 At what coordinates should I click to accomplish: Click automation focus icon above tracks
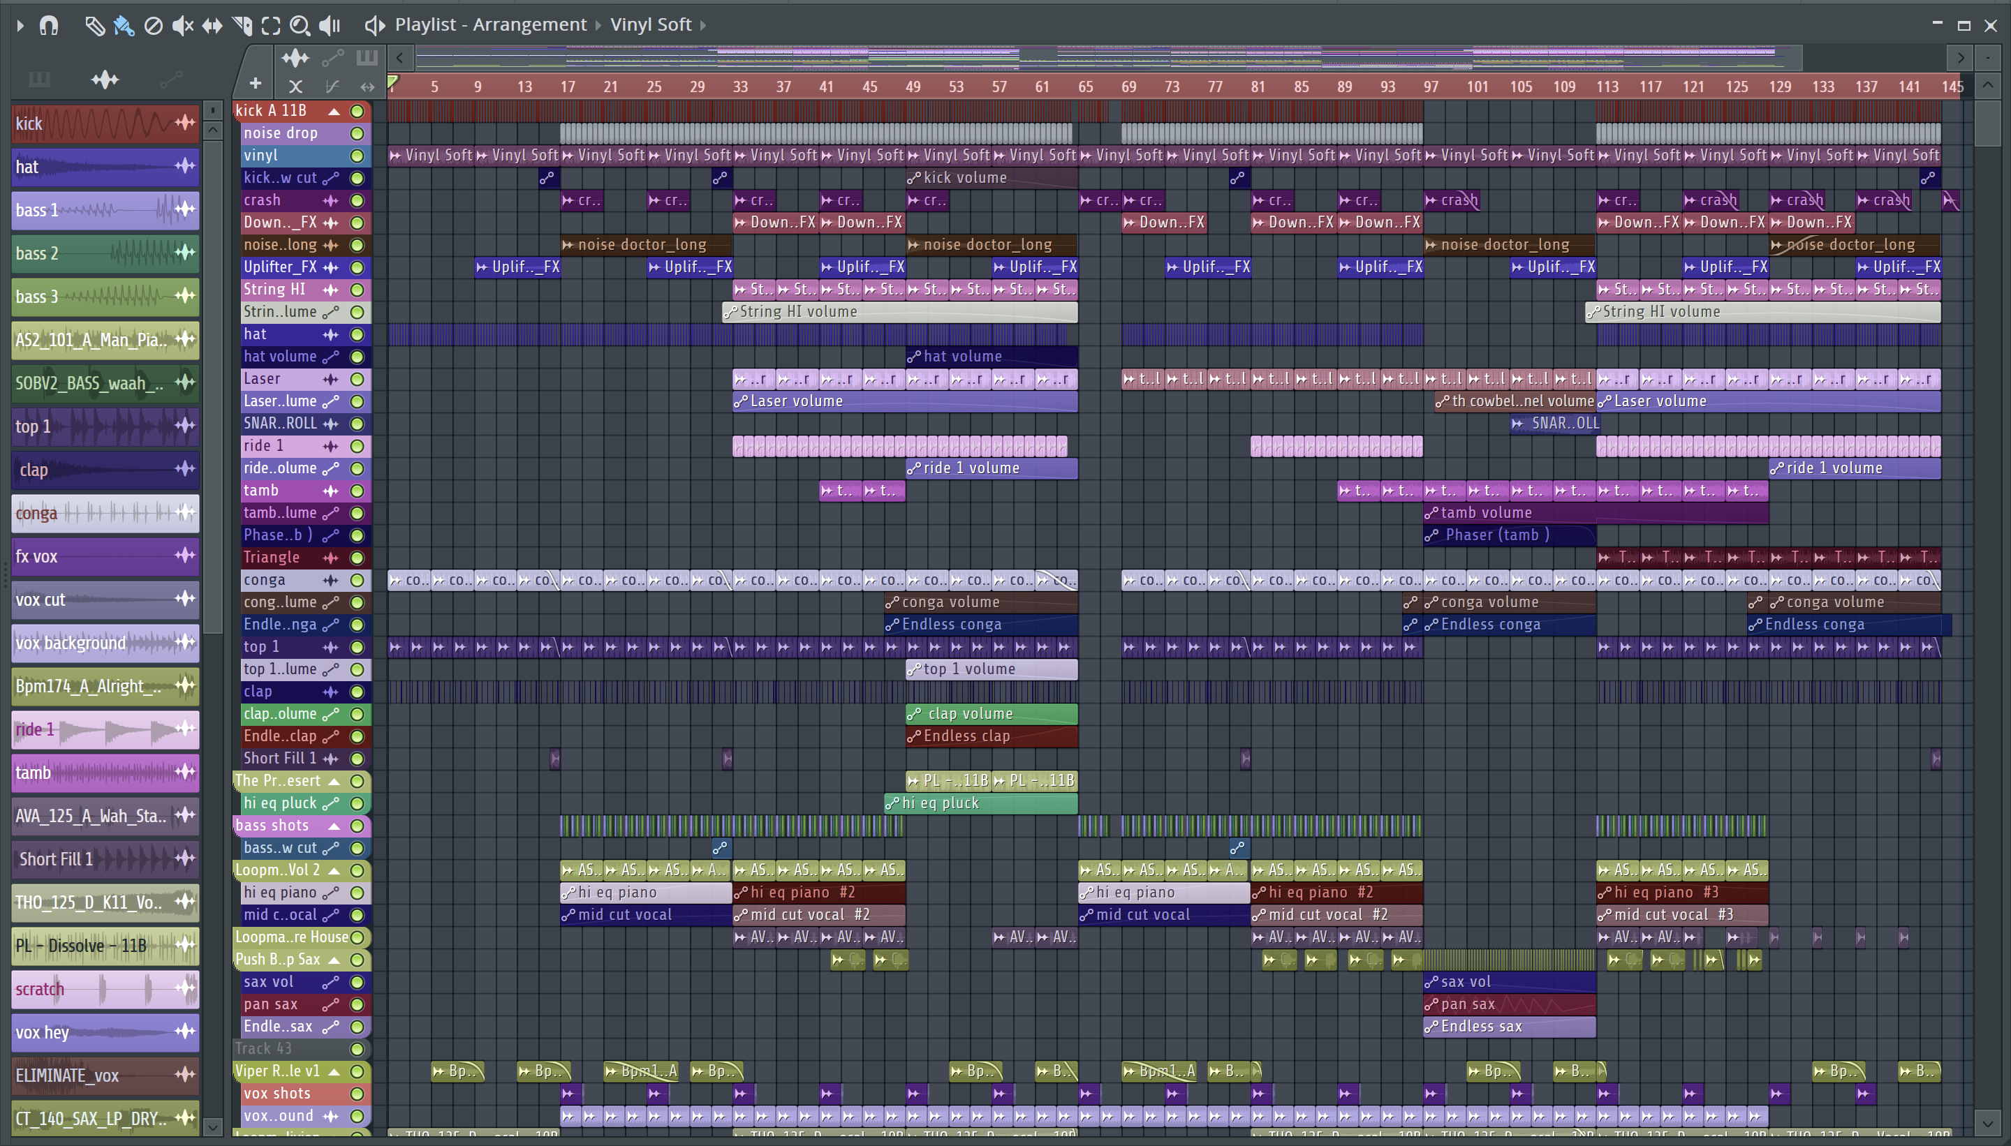click(x=332, y=57)
